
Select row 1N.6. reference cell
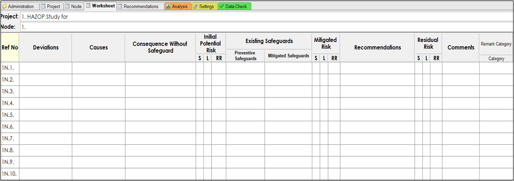click(10, 127)
